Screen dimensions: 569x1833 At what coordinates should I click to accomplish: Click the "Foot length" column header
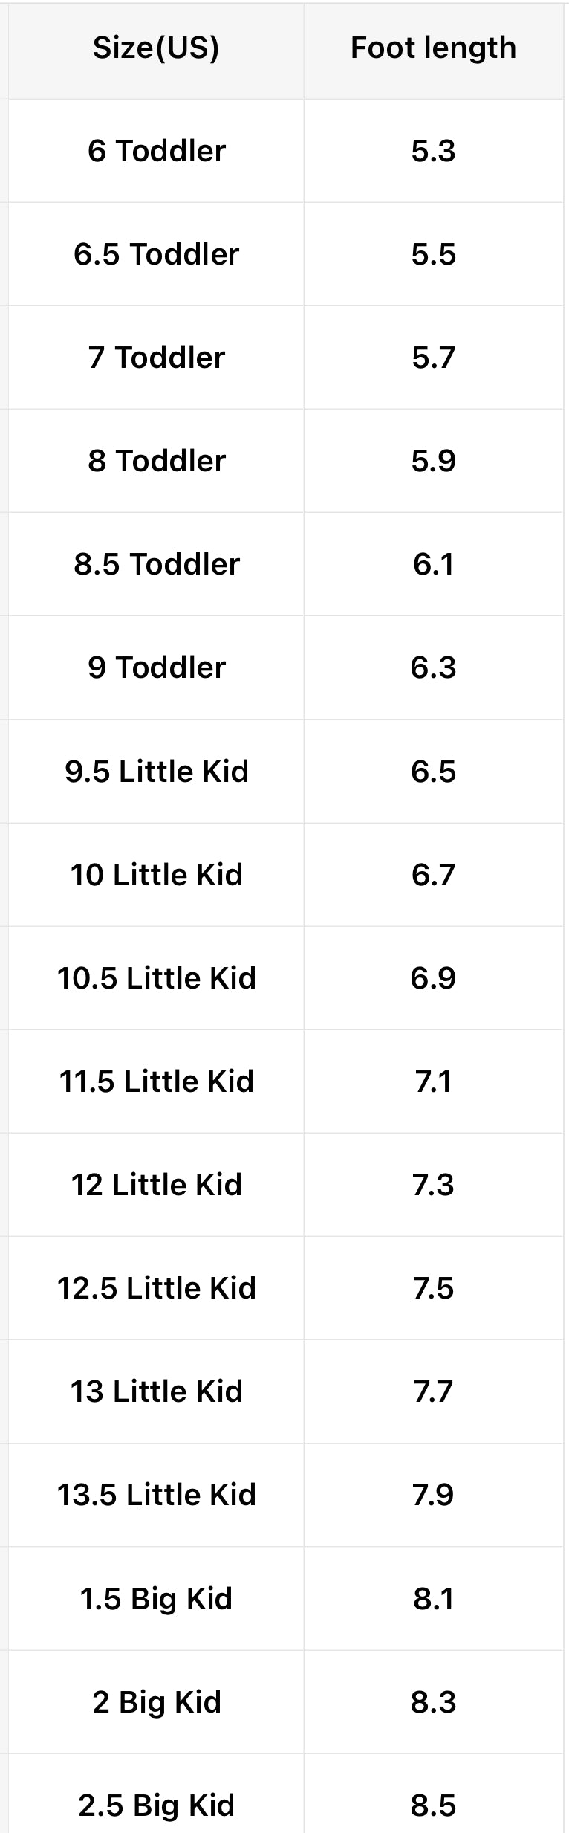coord(433,48)
